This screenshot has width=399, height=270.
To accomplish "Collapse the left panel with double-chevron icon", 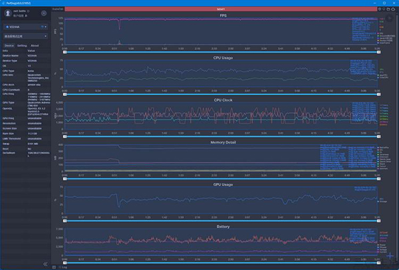I will [46, 264].
